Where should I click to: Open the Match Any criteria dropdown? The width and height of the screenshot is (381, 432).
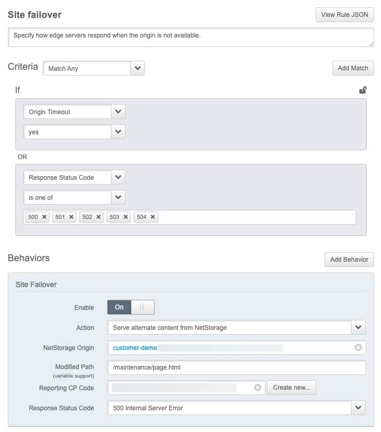(138, 68)
